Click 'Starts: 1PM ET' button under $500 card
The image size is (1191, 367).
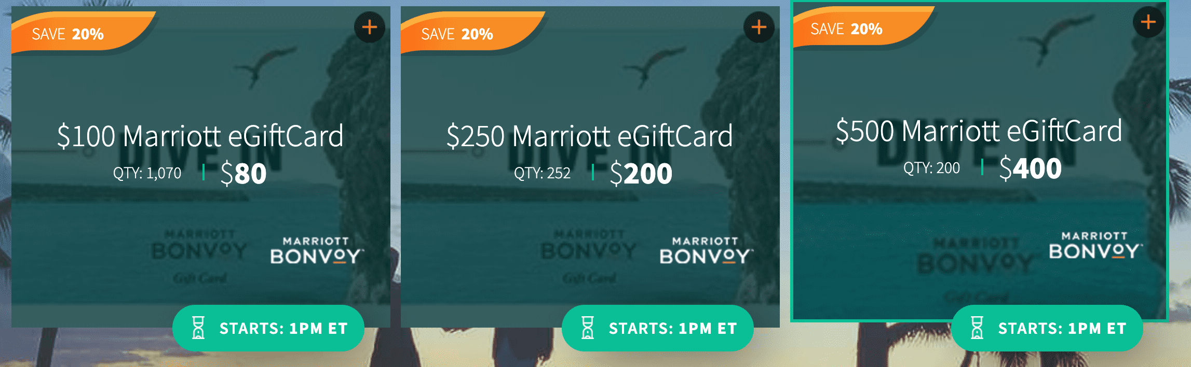coord(1047,328)
